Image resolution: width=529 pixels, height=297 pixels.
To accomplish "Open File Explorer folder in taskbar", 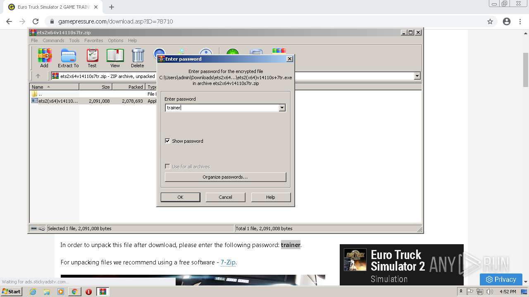I will point(47,292).
